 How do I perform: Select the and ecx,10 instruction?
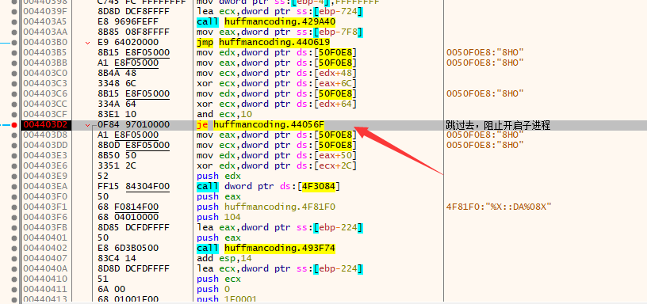(x=224, y=115)
